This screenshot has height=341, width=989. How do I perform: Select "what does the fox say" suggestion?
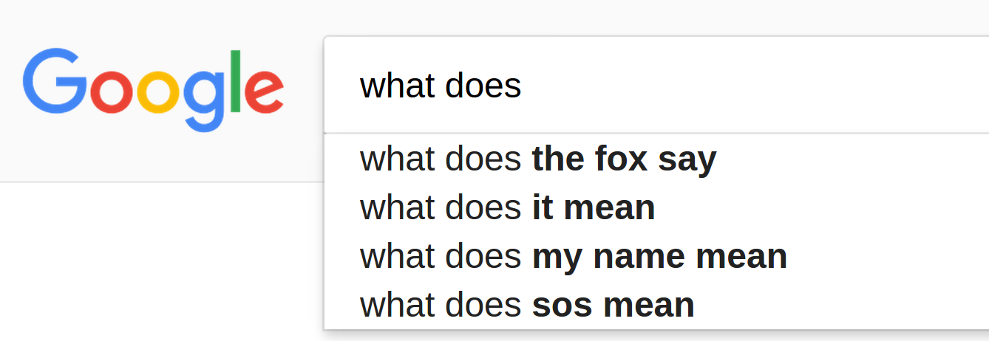[656, 159]
